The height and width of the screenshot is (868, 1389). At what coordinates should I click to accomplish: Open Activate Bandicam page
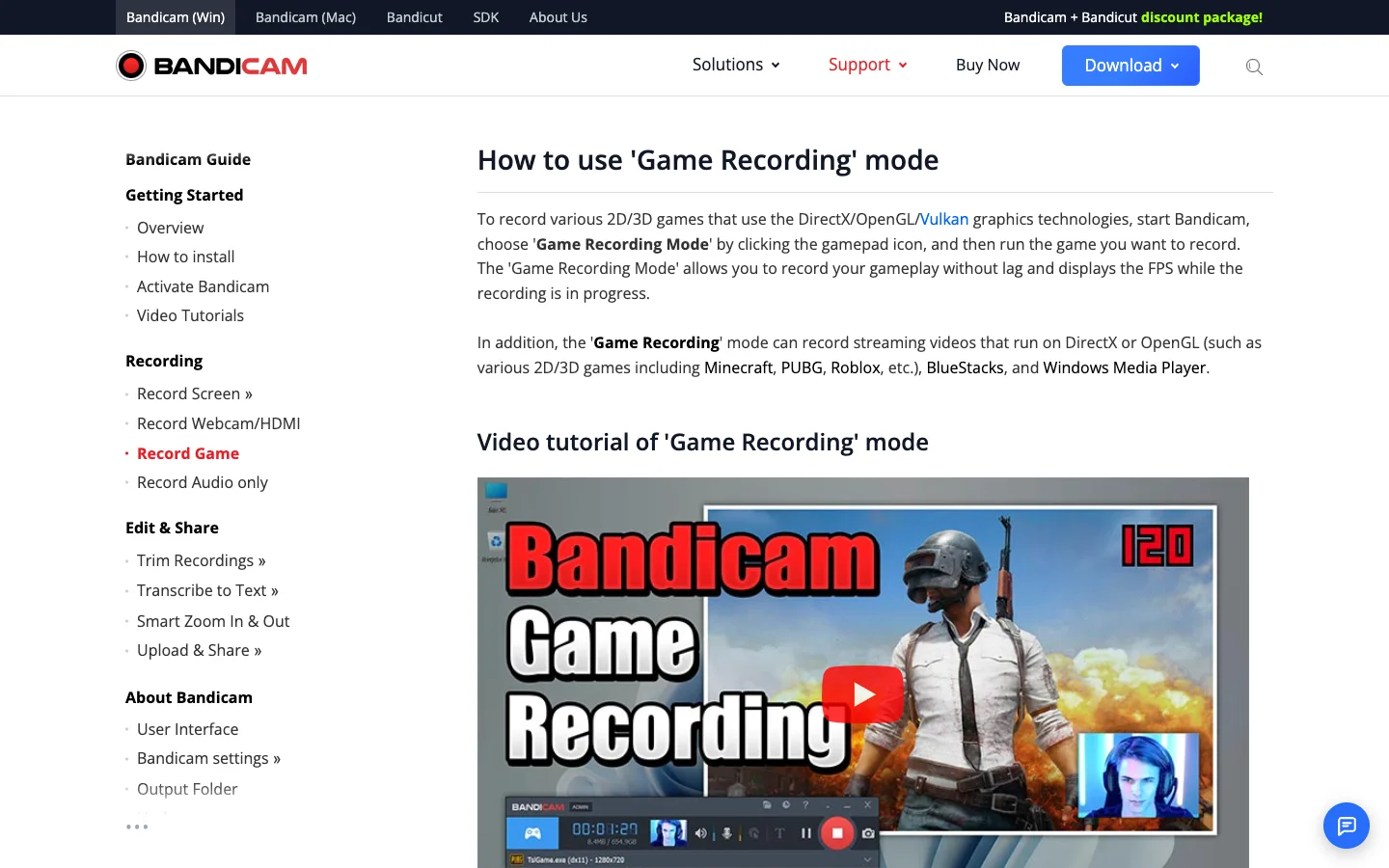(204, 286)
